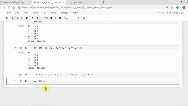Screen dimensions: 188x106
Task: Go to browser home page
Action: point(14,7)
